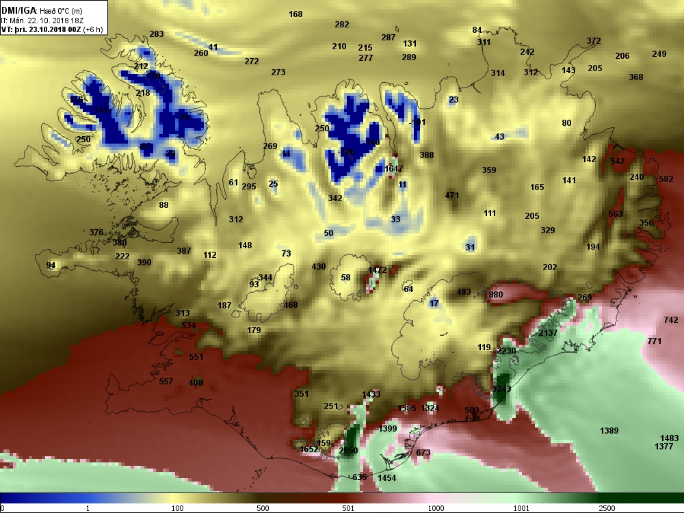Select the map value 1433

click(x=371, y=395)
